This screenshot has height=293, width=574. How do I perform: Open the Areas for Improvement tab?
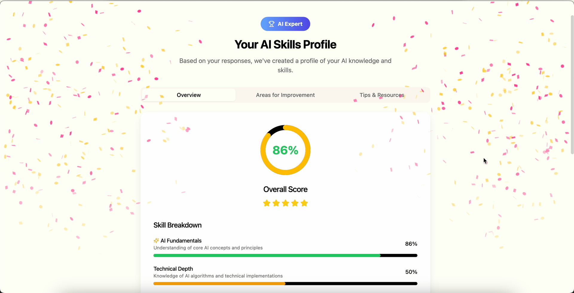click(x=285, y=95)
